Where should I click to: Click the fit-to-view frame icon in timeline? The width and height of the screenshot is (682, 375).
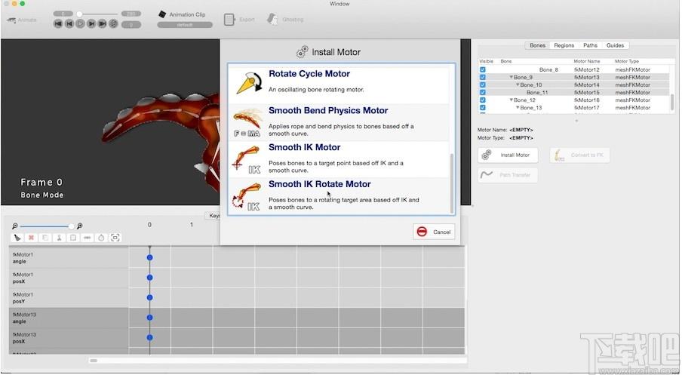115,238
